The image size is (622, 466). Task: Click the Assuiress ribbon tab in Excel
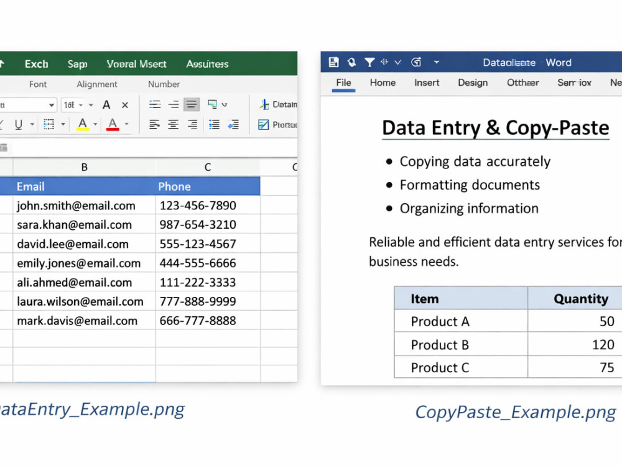208,64
